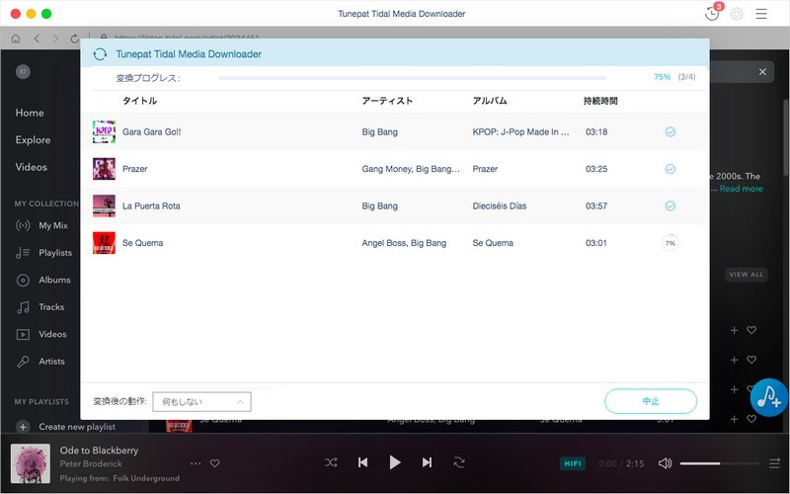790x494 pixels.
Task: Click the La Puerta Rota album thumbnail
Action: click(104, 206)
